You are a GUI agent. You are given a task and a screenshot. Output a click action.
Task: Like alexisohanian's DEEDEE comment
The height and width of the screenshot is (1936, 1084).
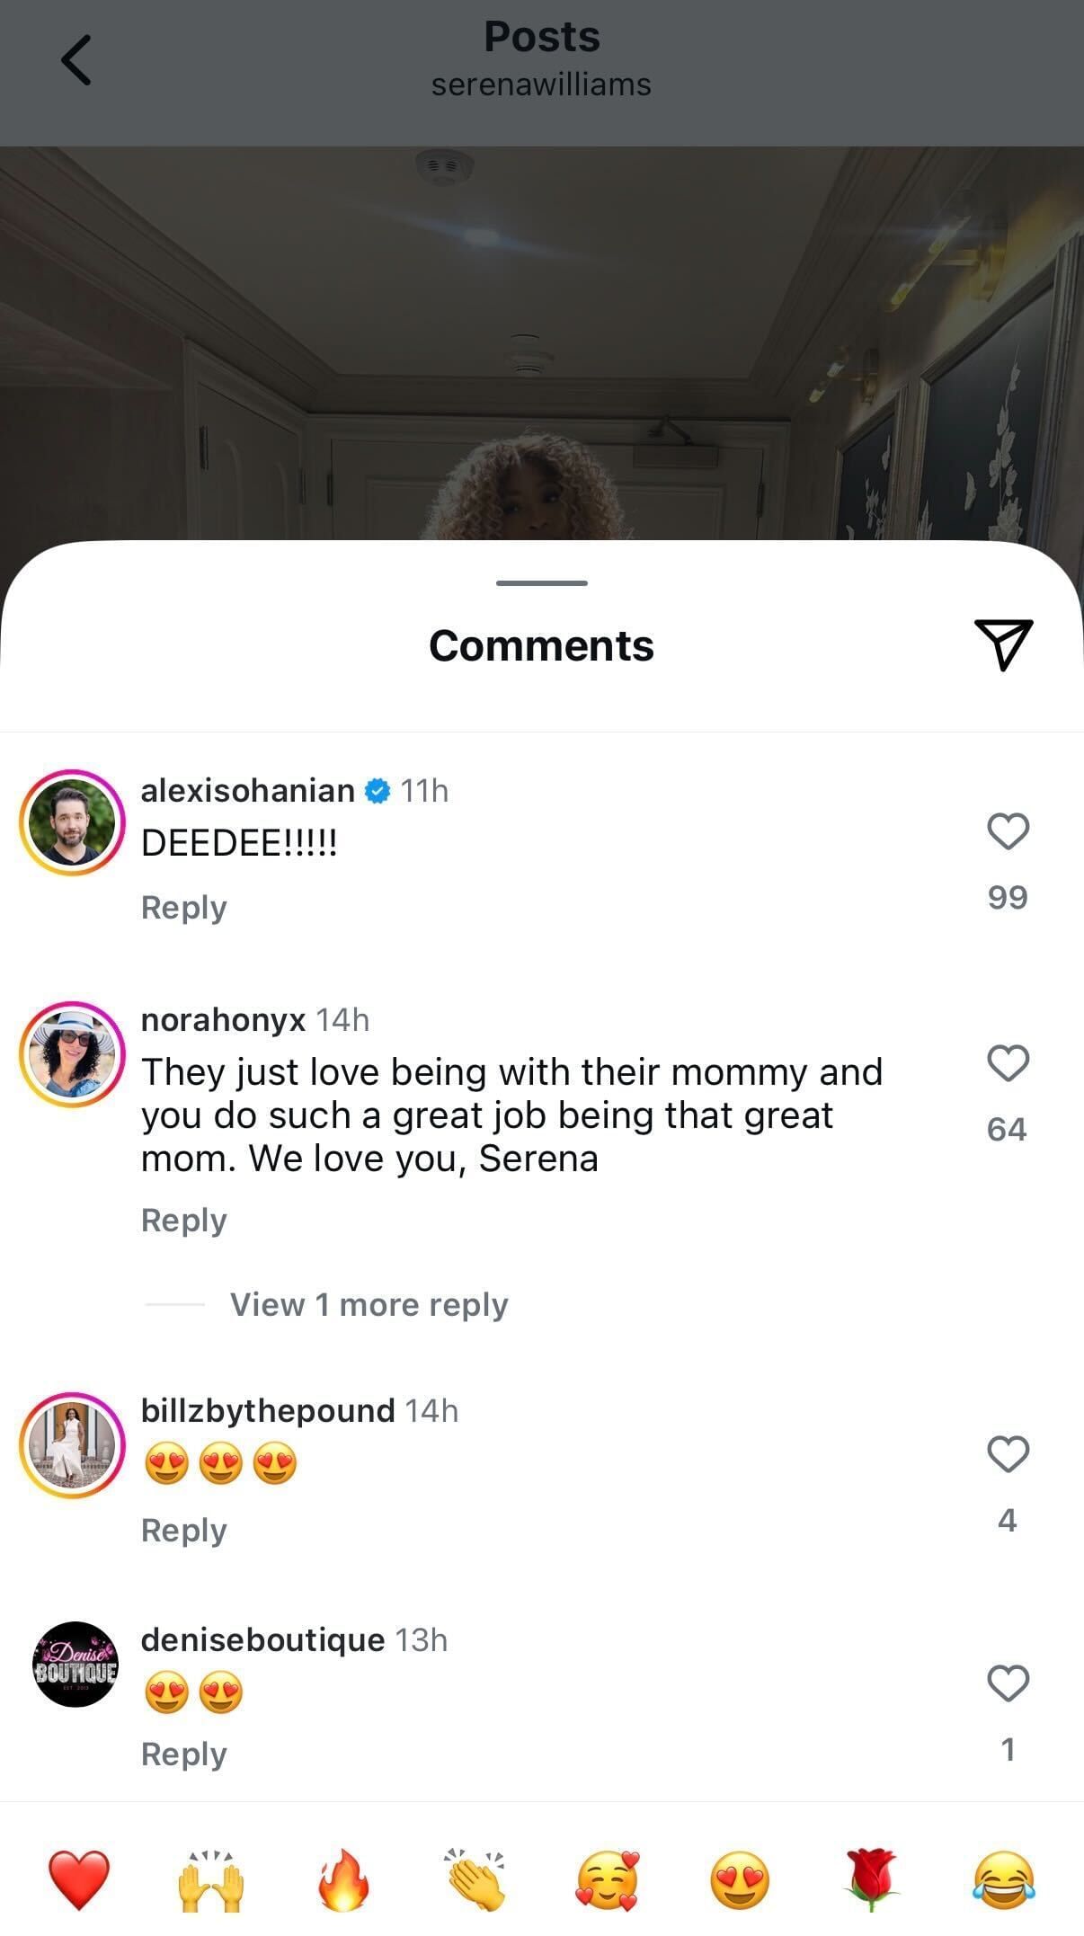(1008, 830)
